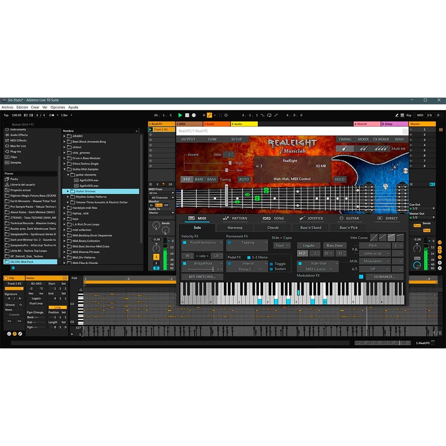Click the transport stop button

tap(187, 115)
